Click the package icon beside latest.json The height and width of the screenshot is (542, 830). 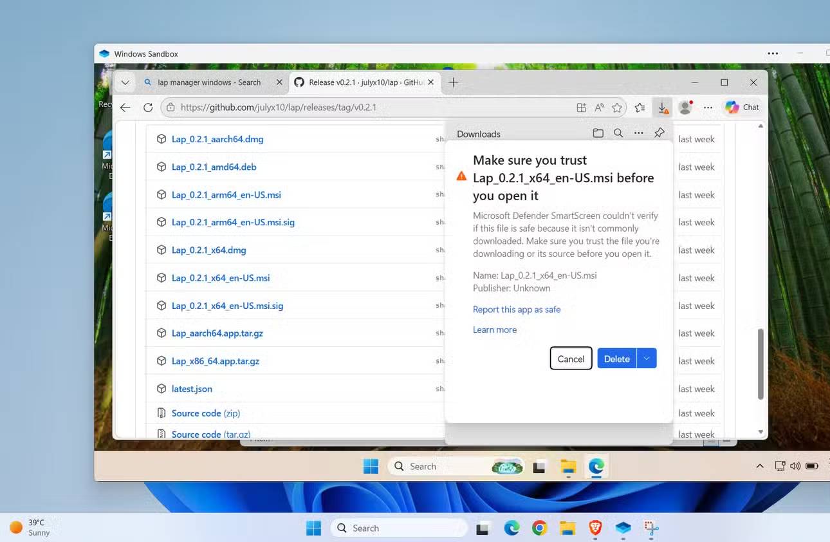point(161,389)
